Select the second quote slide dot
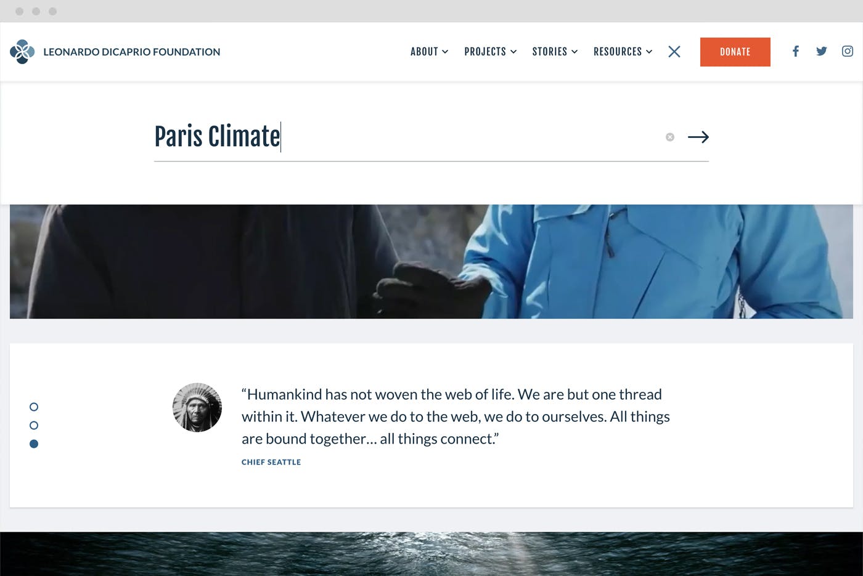 pos(34,425)
